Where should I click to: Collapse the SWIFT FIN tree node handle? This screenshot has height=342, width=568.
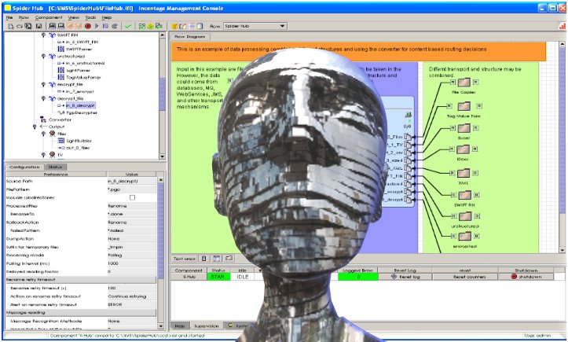(x=43, y=35)
